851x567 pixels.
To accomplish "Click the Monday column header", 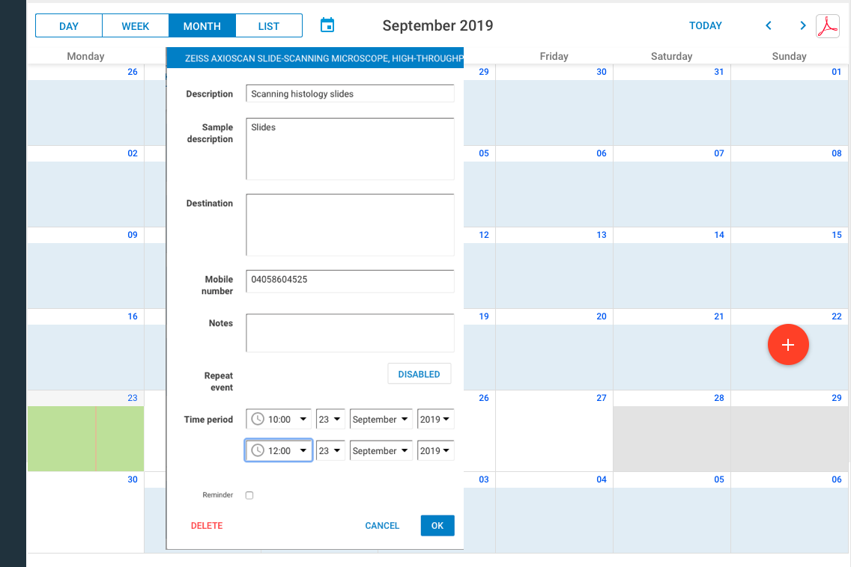I will [x=85, y=56].
